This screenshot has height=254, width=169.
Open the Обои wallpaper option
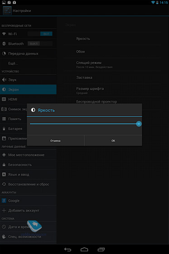[112, 52]
